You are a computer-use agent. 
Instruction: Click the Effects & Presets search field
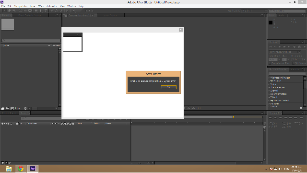tap(287, 74)
